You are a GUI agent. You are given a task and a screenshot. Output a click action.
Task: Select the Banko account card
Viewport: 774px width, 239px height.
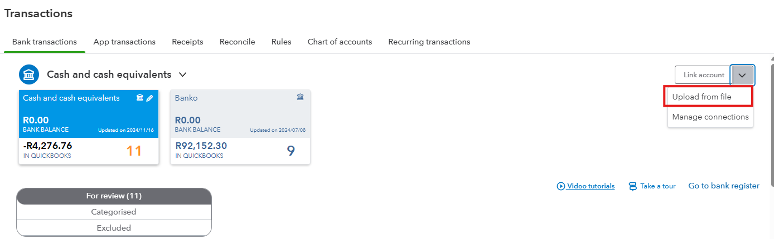(240, 127)
